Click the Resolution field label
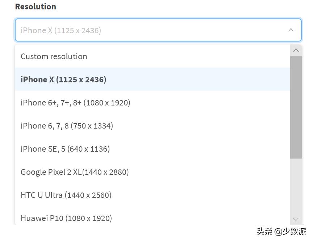313x242 pixels. pyautogui.click(x=36, y=7)
